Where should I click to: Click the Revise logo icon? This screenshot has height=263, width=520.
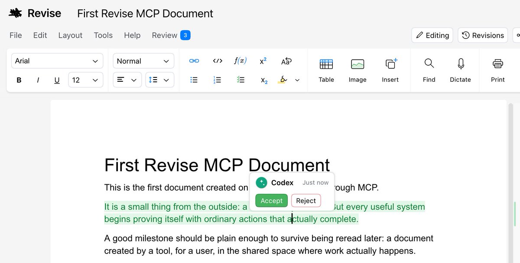[16, 13]
